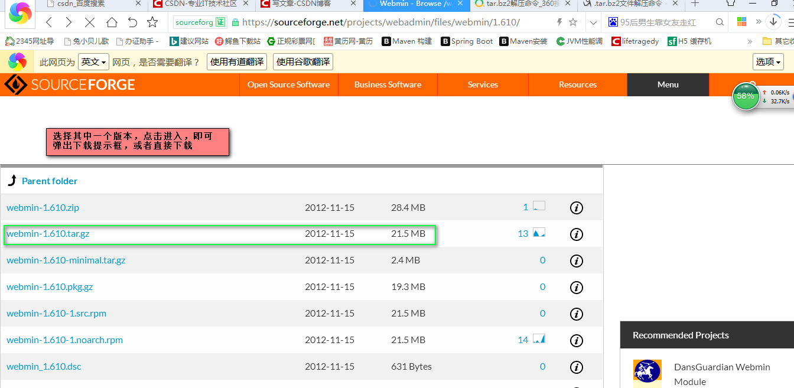The height and width of the screenshot is (388, 794).
Task: Bookmark page with toolbar star icon
Action: coord(152,22)
